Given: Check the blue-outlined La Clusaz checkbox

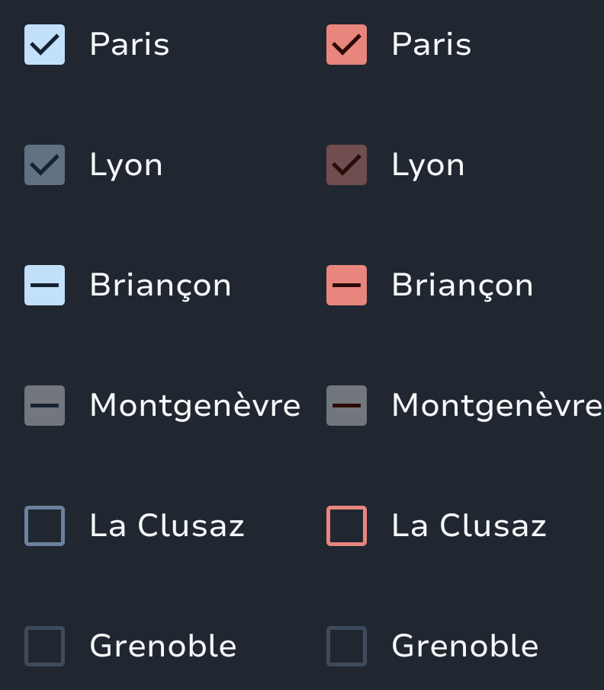Looking at the screenshot, I should (44, 525).
